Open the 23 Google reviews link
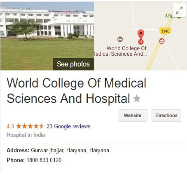 [x=68, y=126]
